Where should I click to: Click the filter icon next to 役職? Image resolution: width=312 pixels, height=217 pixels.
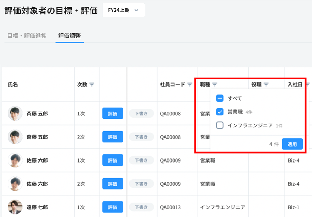(x=266, y=84)
